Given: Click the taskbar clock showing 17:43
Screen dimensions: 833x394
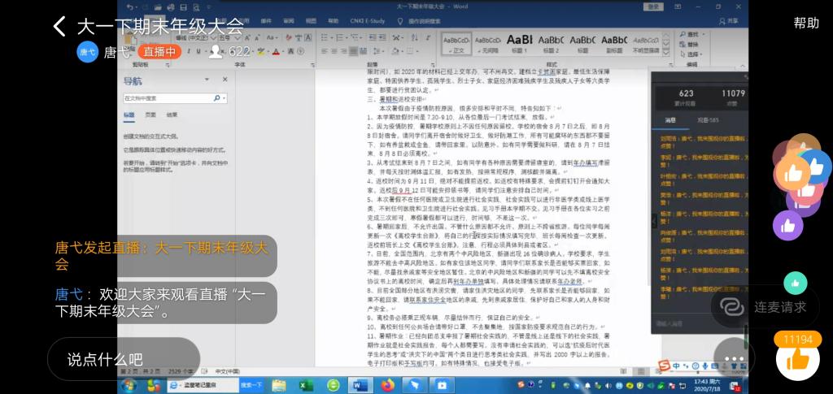Looking at the screenshot, I should tap(707, 385).
